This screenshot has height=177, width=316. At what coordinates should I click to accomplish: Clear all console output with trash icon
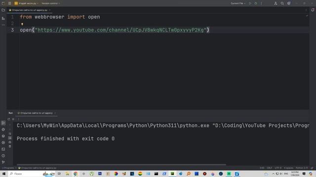coord(10,147)
